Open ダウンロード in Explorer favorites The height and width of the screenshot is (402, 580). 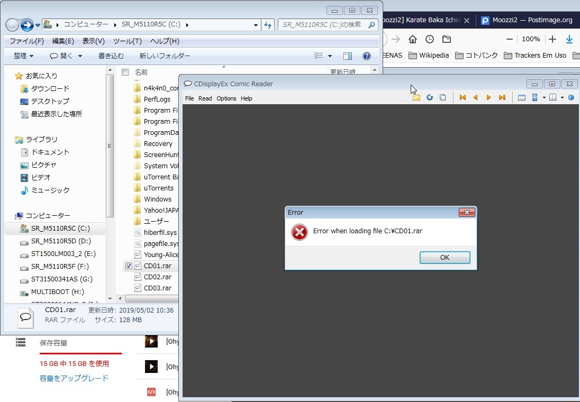[x=50, y=89]
